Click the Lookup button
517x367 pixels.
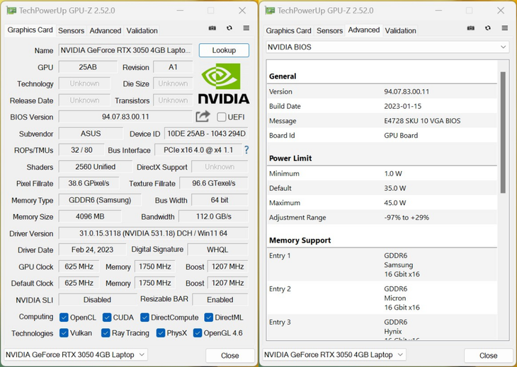coord(224,50)
